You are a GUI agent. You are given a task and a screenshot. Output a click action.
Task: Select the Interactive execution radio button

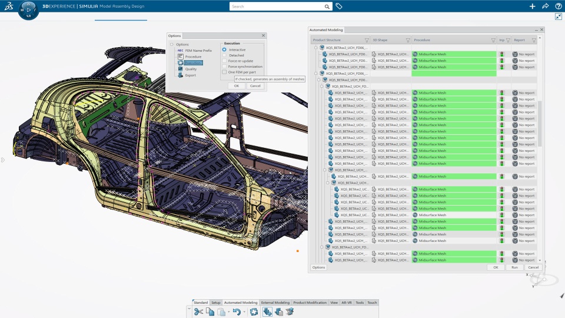[x=224, y=49]
